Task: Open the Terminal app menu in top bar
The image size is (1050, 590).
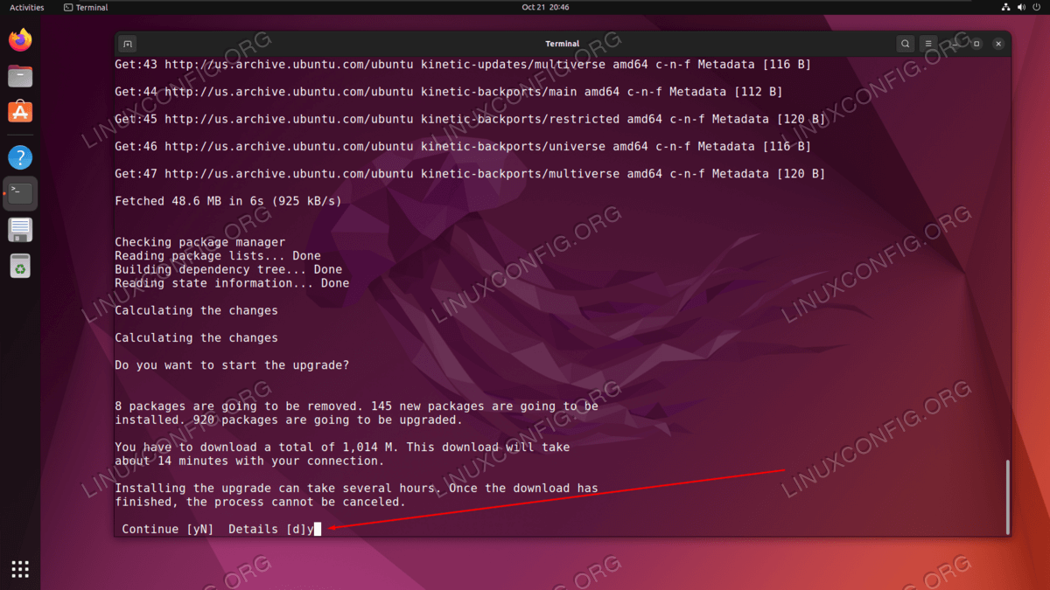Action: point(86,7)
